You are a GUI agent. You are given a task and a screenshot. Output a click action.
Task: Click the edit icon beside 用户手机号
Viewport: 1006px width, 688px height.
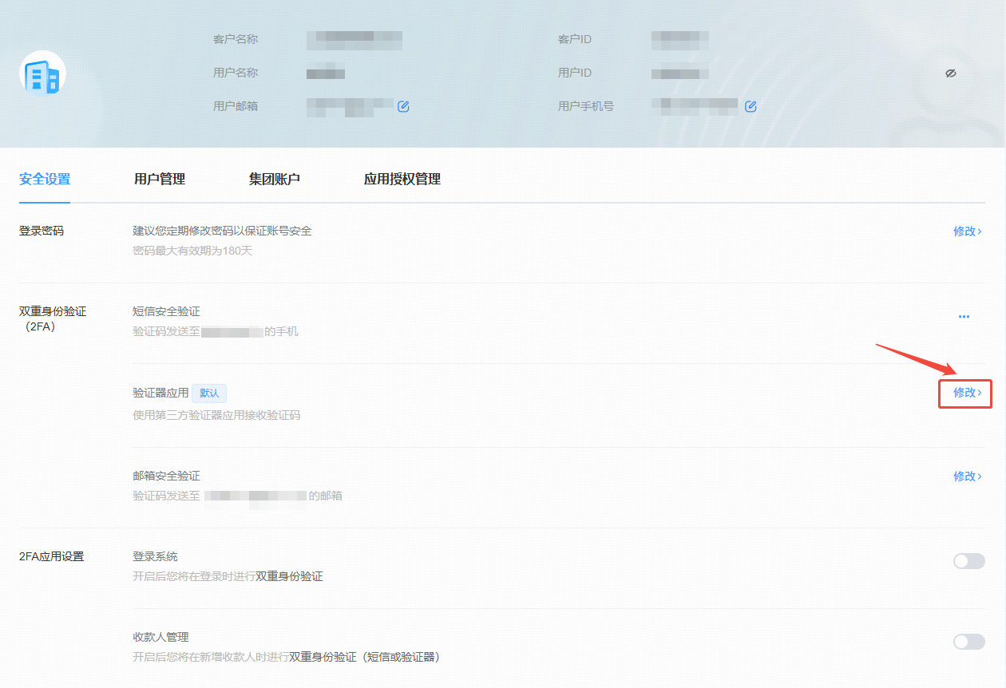[751, 106]
